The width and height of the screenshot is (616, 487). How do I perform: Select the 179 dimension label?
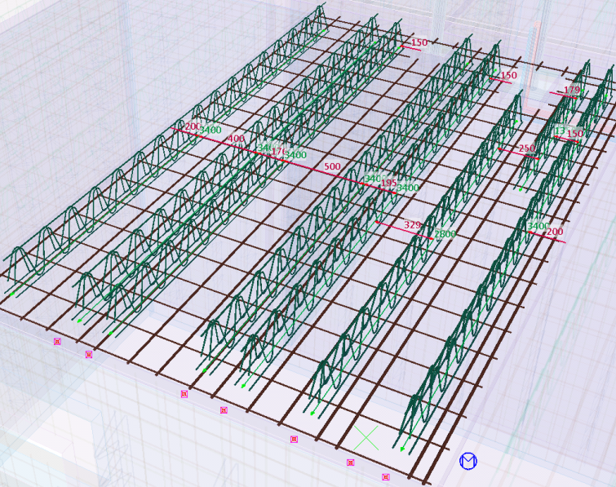click(572, 91)
